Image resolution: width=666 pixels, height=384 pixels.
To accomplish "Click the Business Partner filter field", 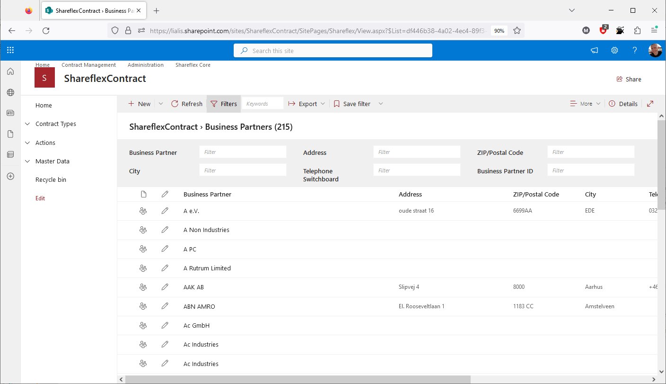I will coord(243,152).
